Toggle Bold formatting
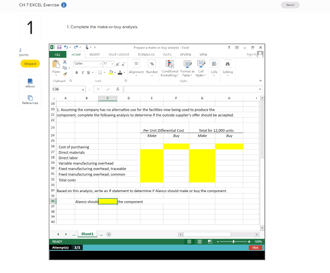This screenshot has height=273, width=330. 77,73
